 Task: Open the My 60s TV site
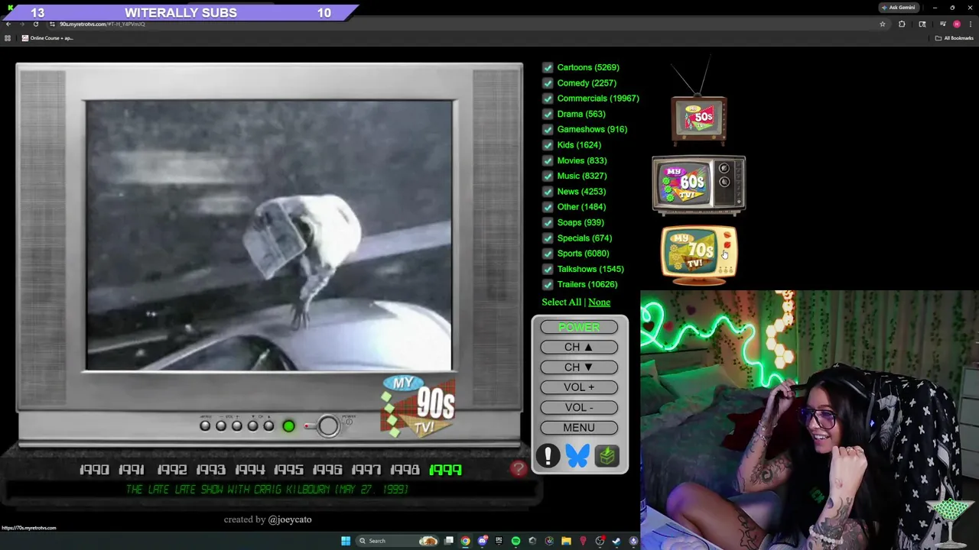click(698, 184)
